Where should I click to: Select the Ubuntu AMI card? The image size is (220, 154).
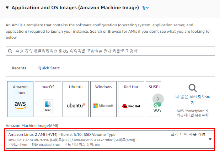76,99
